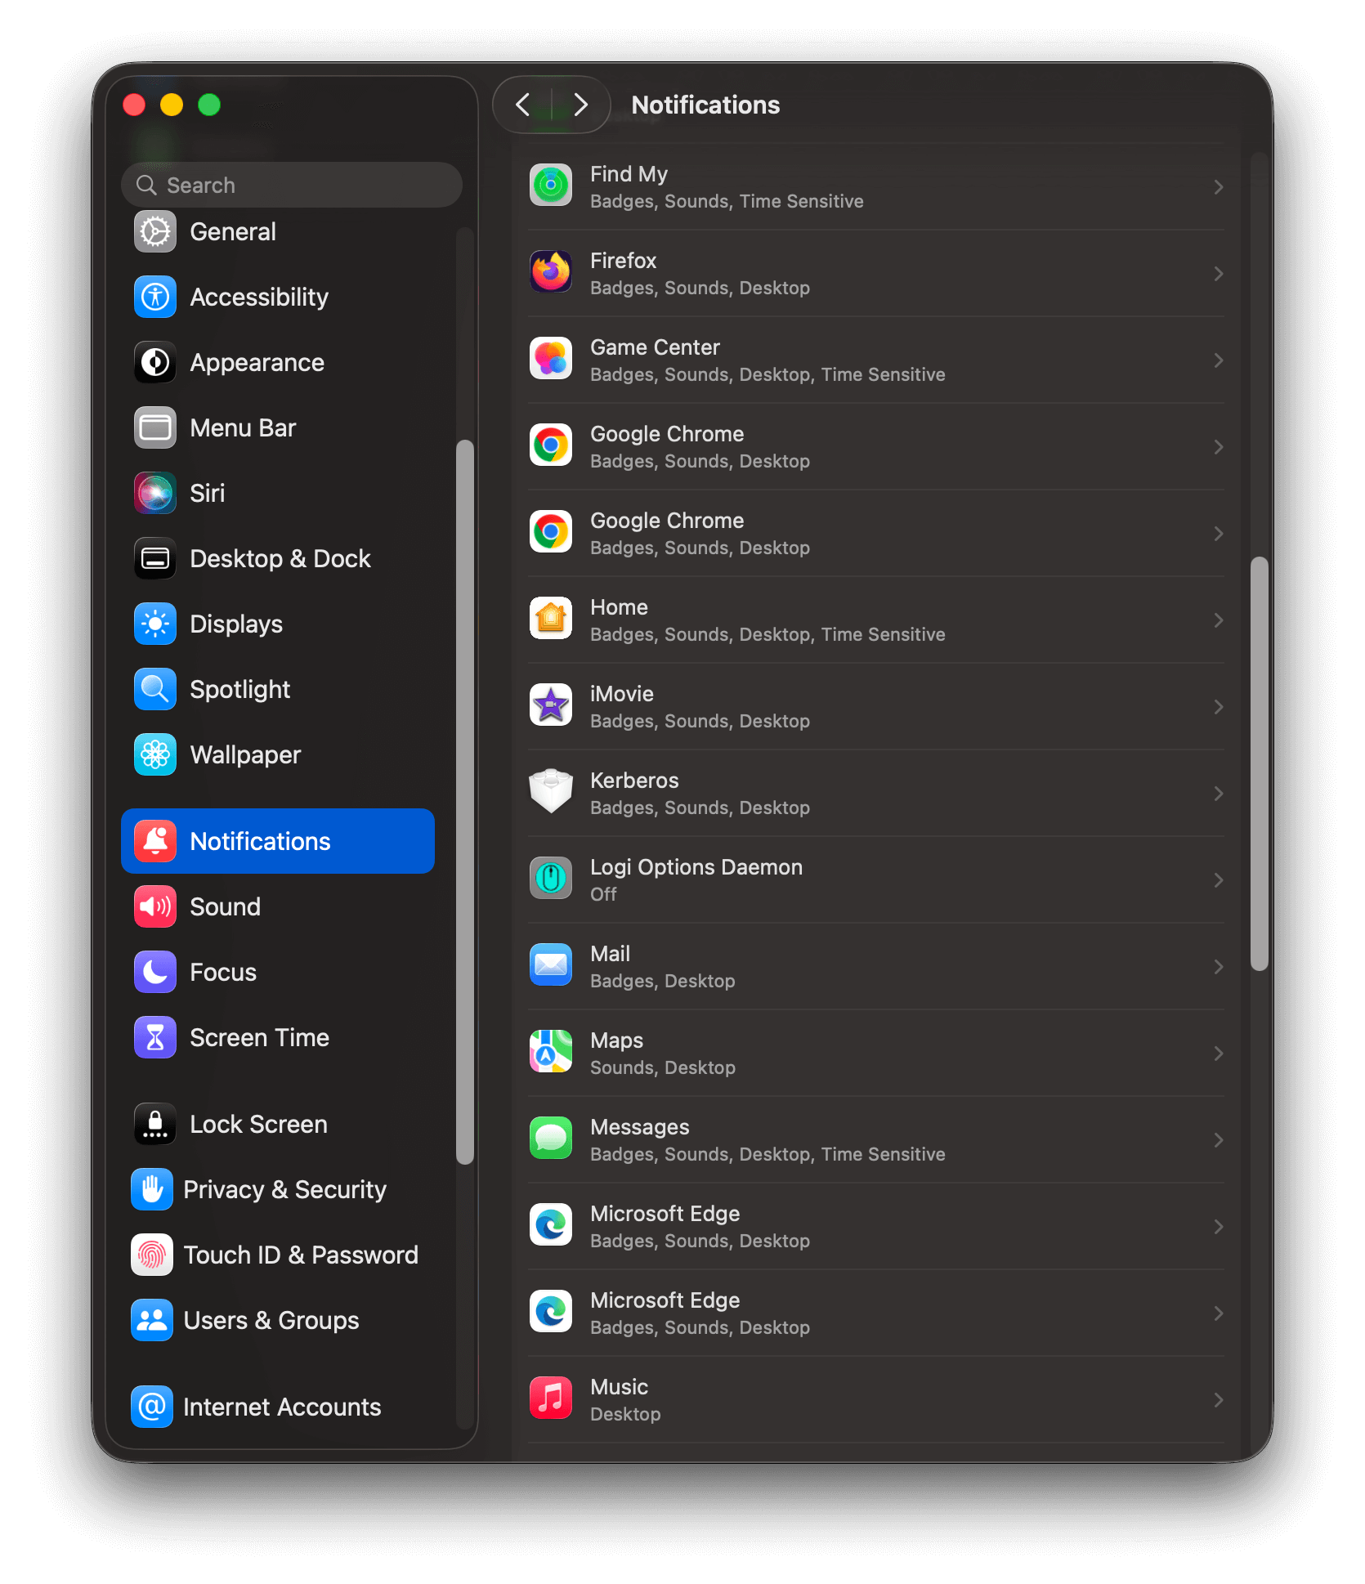1365x1584 pixels.
Task: Open Maps notification settings text
Action: pyautogui.click(x=663, y=1067)
